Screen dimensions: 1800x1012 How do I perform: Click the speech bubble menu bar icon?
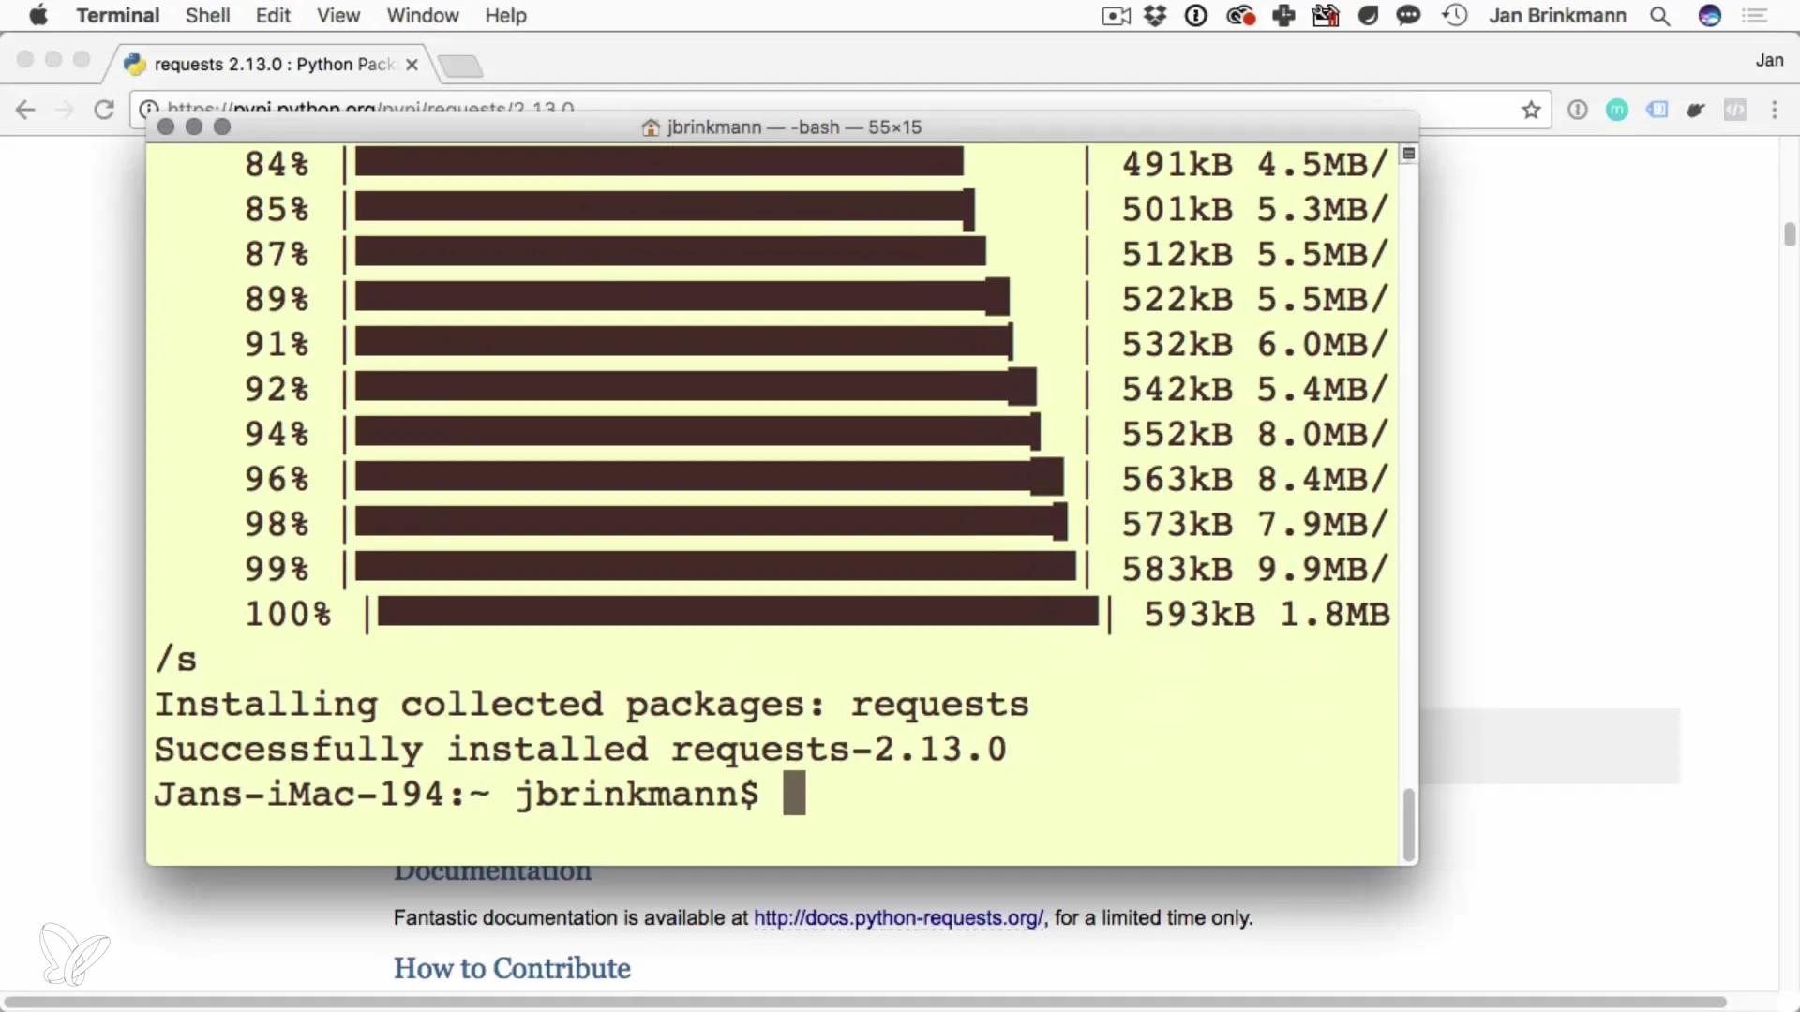point(1408,16)
